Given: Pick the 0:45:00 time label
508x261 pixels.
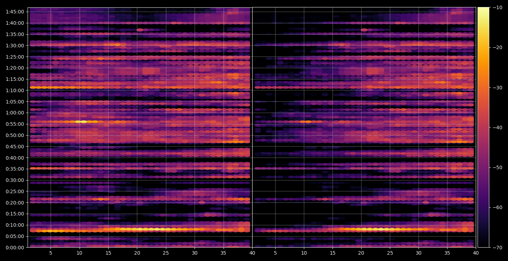Looking at the screenshot, I should coord(15,147).
